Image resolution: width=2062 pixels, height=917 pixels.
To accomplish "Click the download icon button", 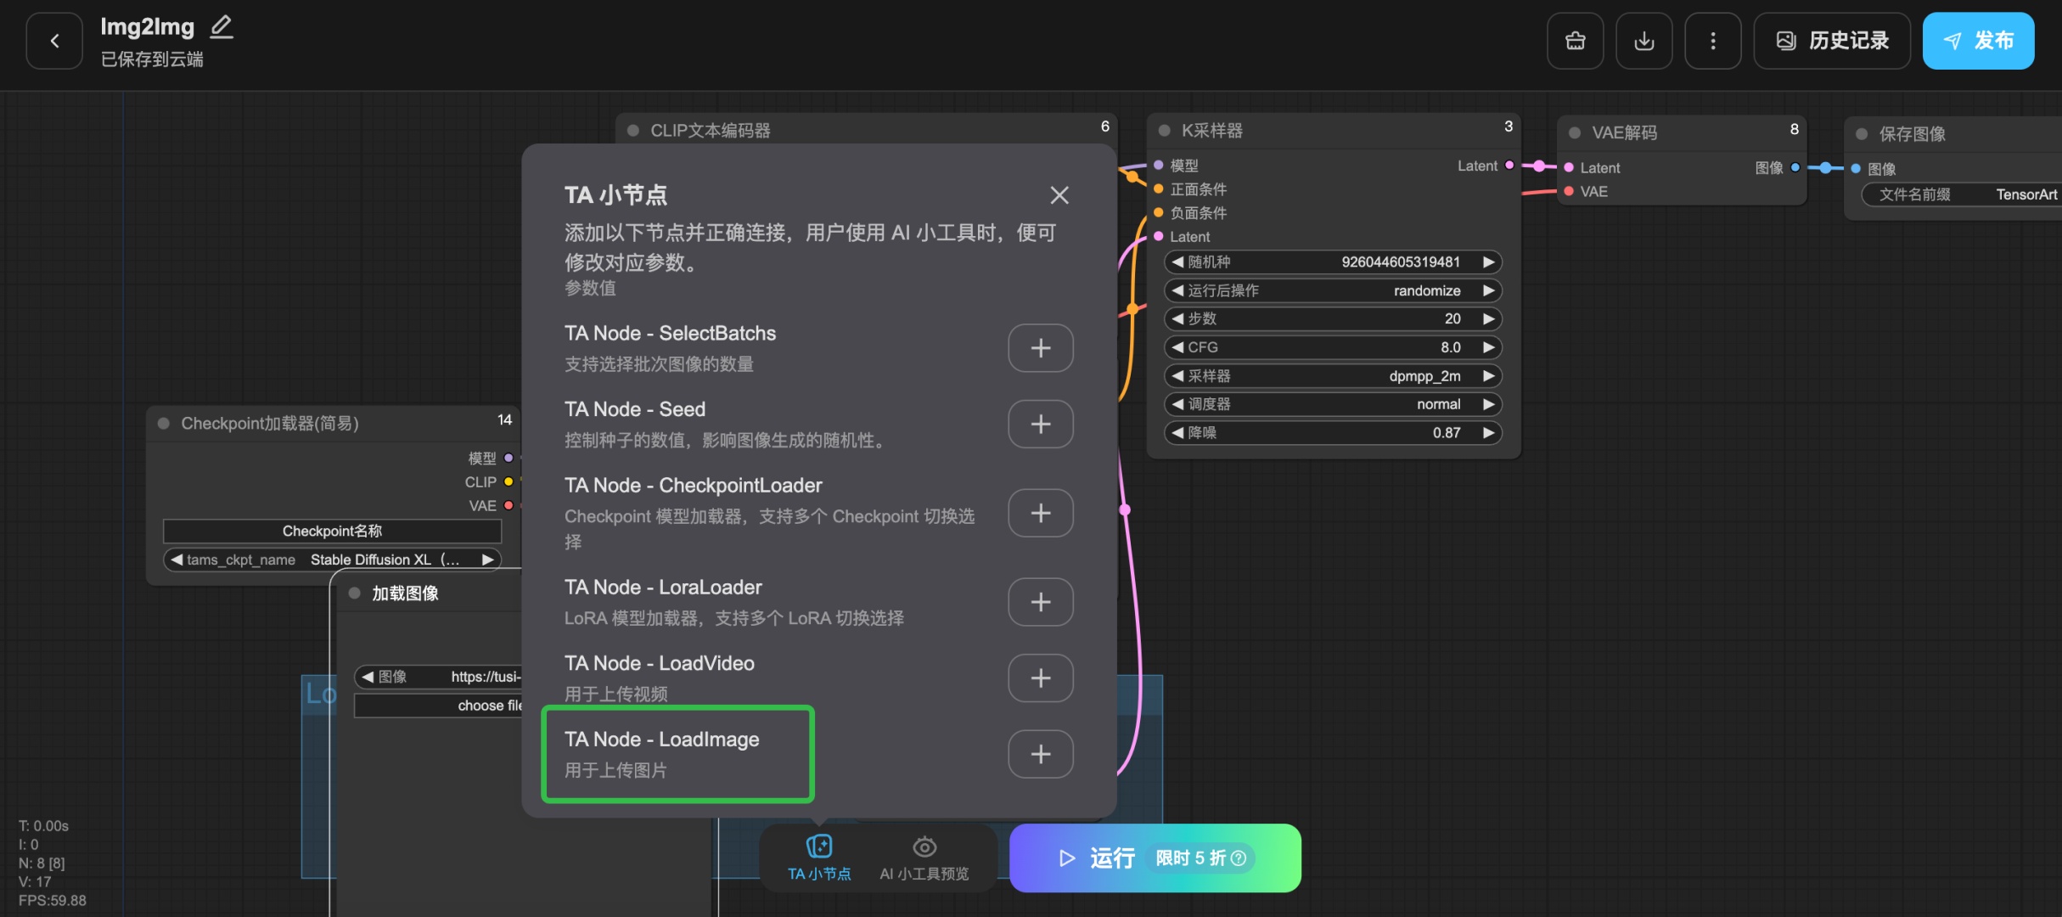I will pyautogui.click(x=1643, y=41).
